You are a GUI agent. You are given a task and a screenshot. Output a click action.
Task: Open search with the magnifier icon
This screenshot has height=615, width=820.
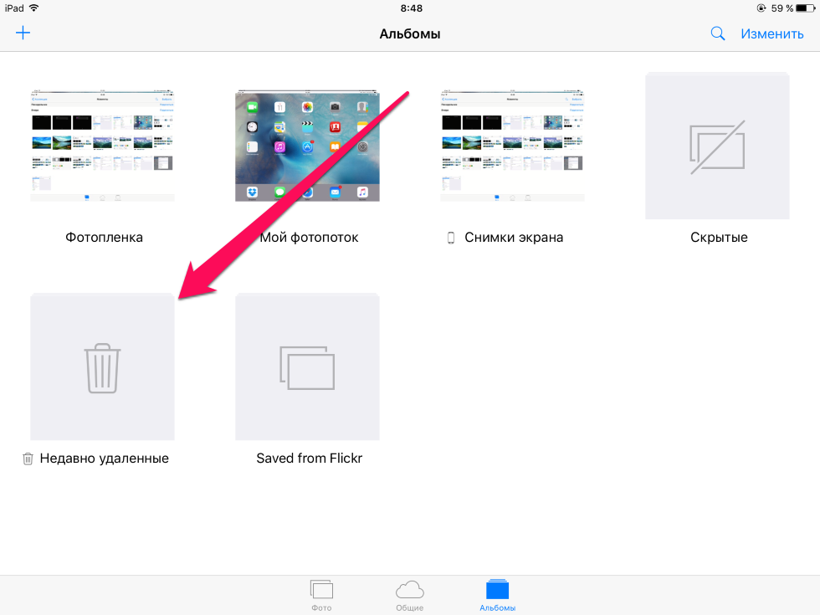coord(718,34)
